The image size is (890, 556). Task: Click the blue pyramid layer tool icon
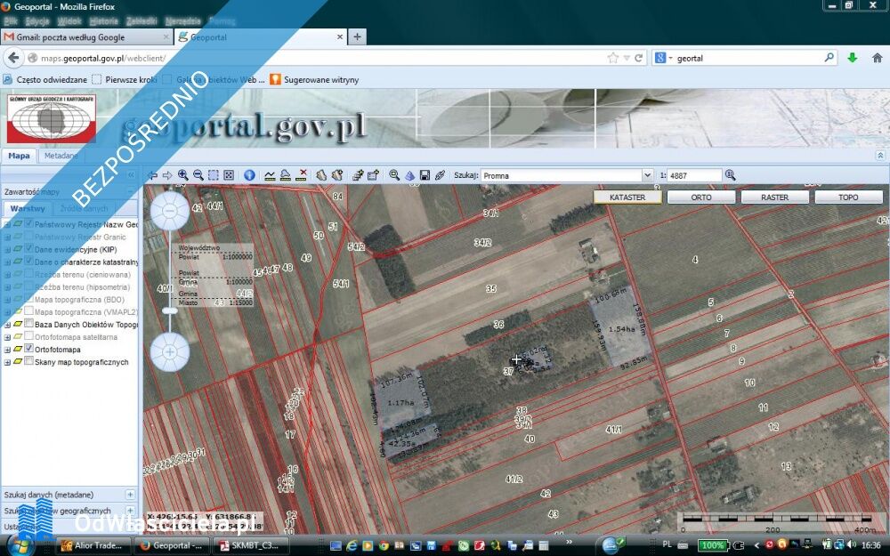409,175
